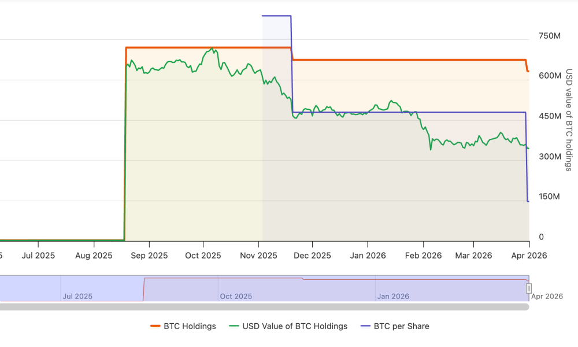578x347 pixels.
Task: Select Oct 2025 marker in the navigator
Action: click(x=236, y=296)
